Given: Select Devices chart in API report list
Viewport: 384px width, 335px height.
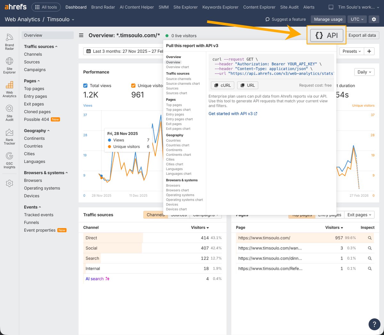Looking at the screenshot, I should click(176, 209).
